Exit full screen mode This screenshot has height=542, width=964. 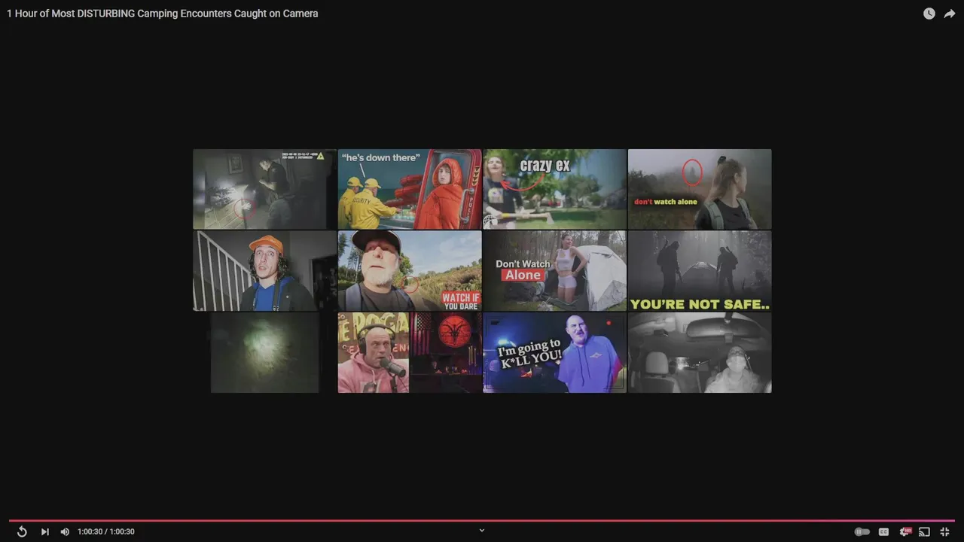coord(944,531)
